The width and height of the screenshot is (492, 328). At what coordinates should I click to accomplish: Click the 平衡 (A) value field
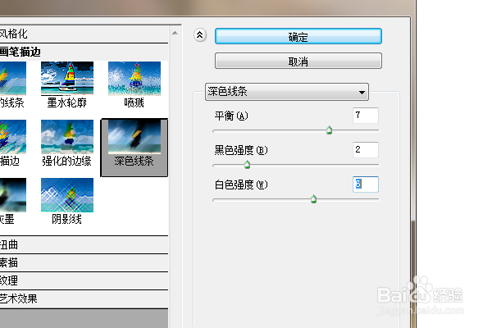[366, 115]
